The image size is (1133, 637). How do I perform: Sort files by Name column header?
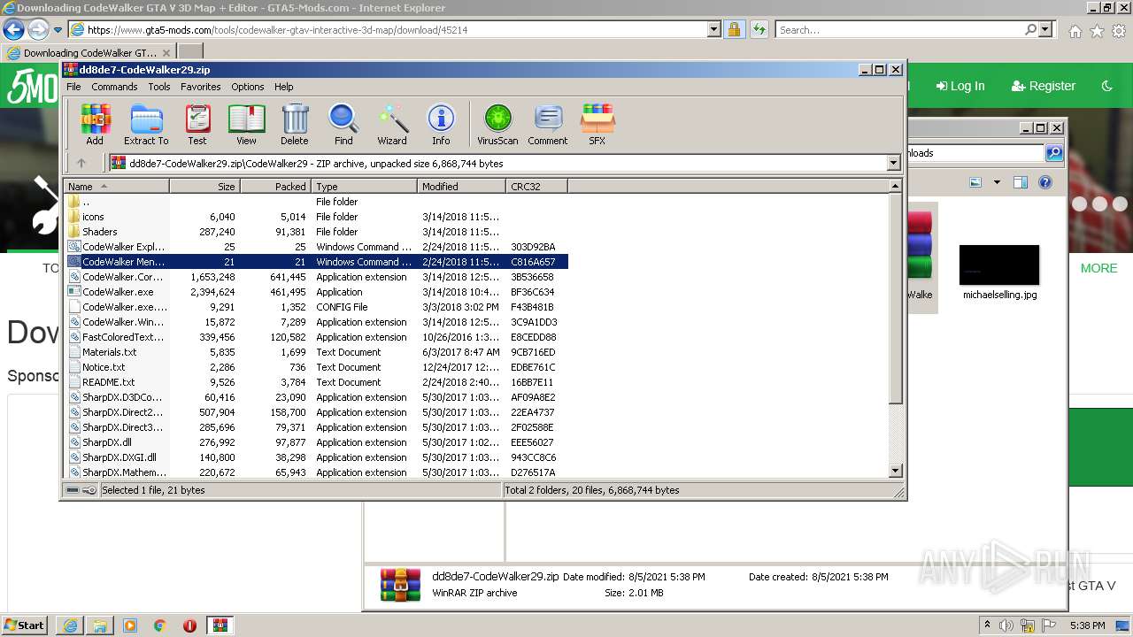pyautogui.click(x=116, y=186)
